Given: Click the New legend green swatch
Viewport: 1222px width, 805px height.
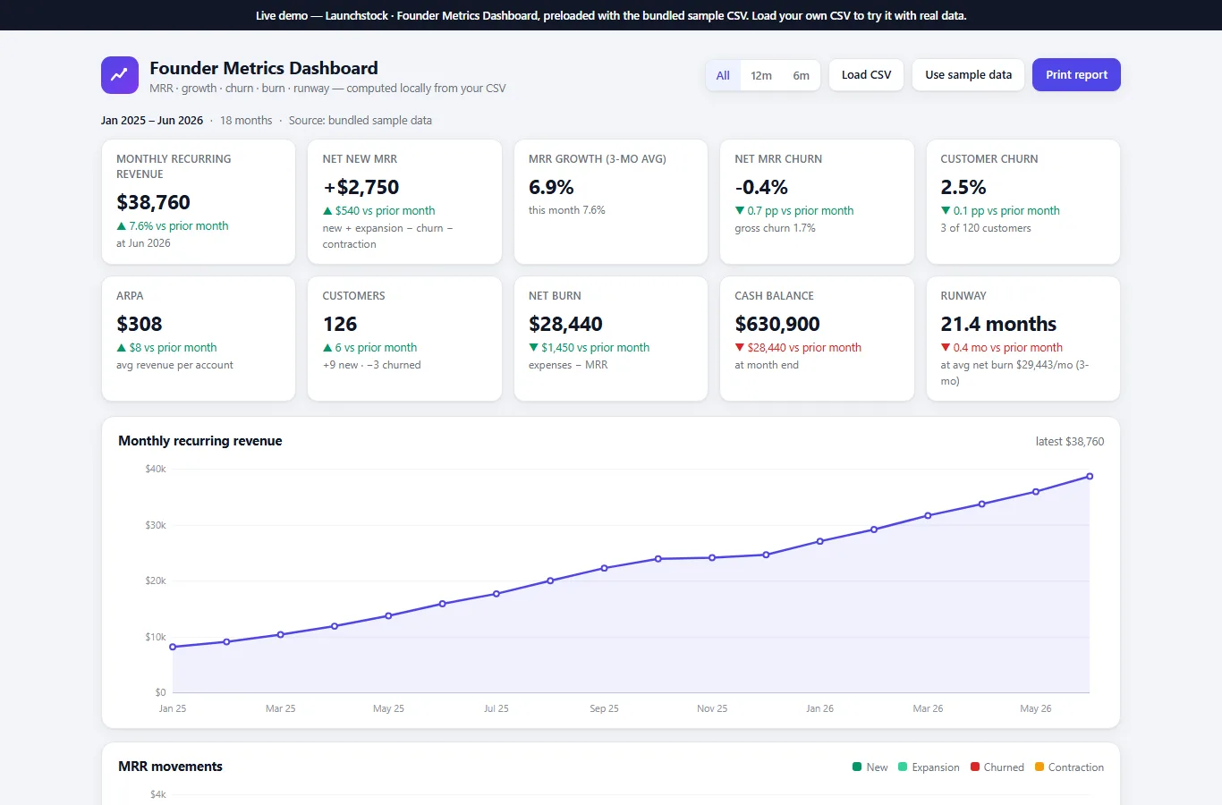Looking at the screenshot, I should 857,767.
